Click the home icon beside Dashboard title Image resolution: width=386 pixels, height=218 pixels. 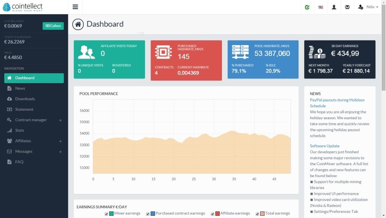[x=78, y=24]
